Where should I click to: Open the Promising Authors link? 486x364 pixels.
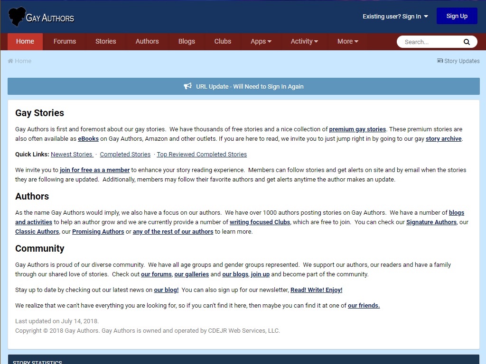pyautogui.click(x=98, y=231)
